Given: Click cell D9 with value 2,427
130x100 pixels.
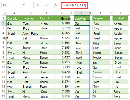Looking at the screenshot, I should 62,57.
